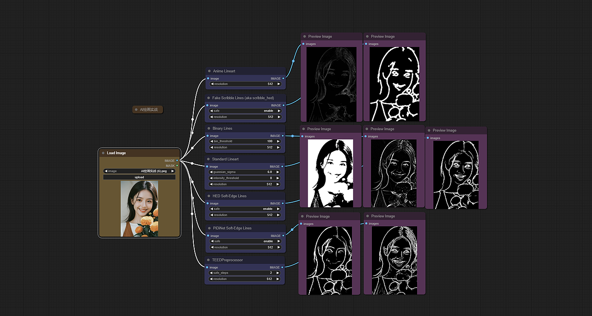Click the image input socket of Fake Scribble Lines
Image resolution: width=592 pixels, height=316 pixels.
(208, 105)
